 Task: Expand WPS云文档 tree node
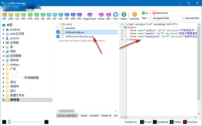[x=3, y=34]
